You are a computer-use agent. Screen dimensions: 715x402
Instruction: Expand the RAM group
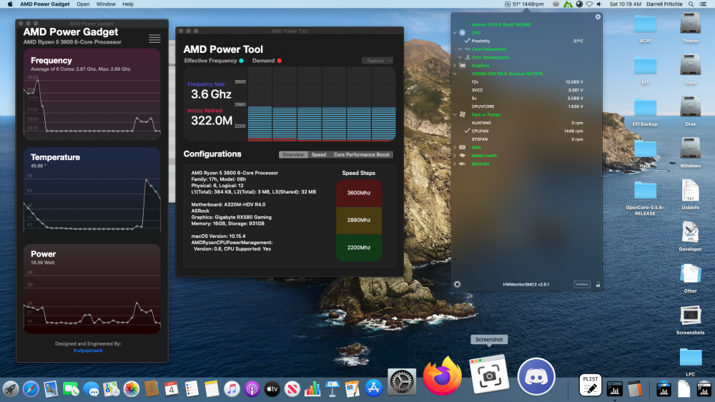(x=455, y=148)
